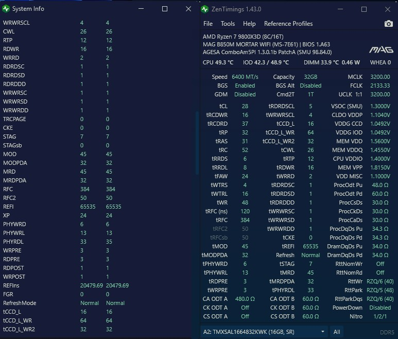The width and height of the screenshot is (398, 339).
Task: Click the Cmd2T 1T value
Action: coord(310,94)
